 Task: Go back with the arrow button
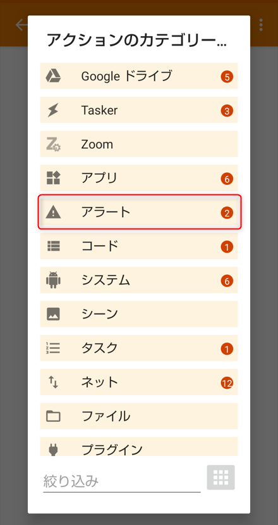[x=21, y=25]
